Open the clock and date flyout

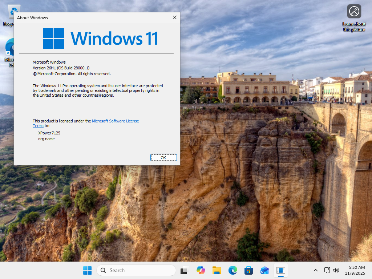355,270
